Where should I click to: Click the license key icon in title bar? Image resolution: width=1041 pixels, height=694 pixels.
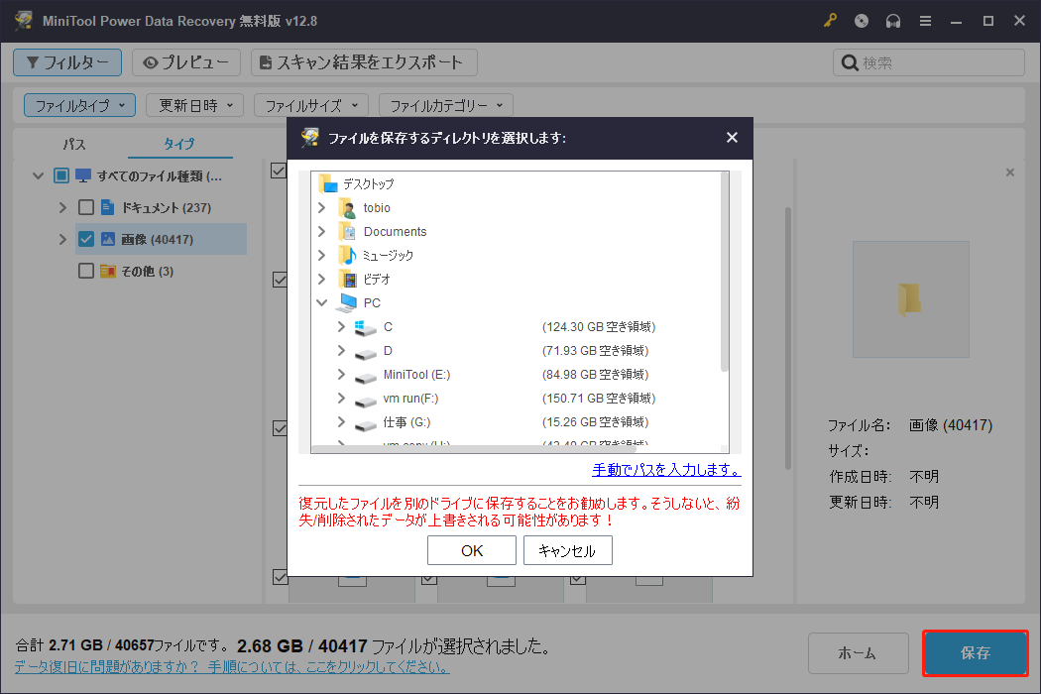(831, 20)
